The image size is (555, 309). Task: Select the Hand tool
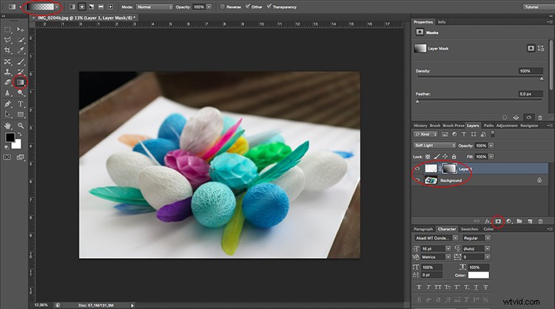click(x=7, y=126)
